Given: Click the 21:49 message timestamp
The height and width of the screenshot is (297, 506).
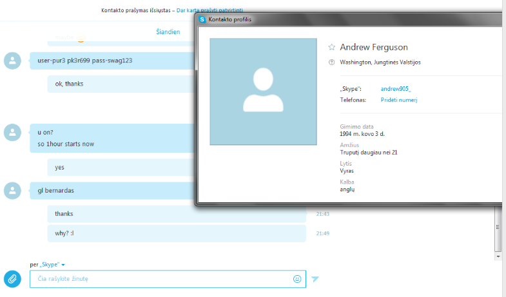Looking at the screenshot, I should click(x=323, y=233).
